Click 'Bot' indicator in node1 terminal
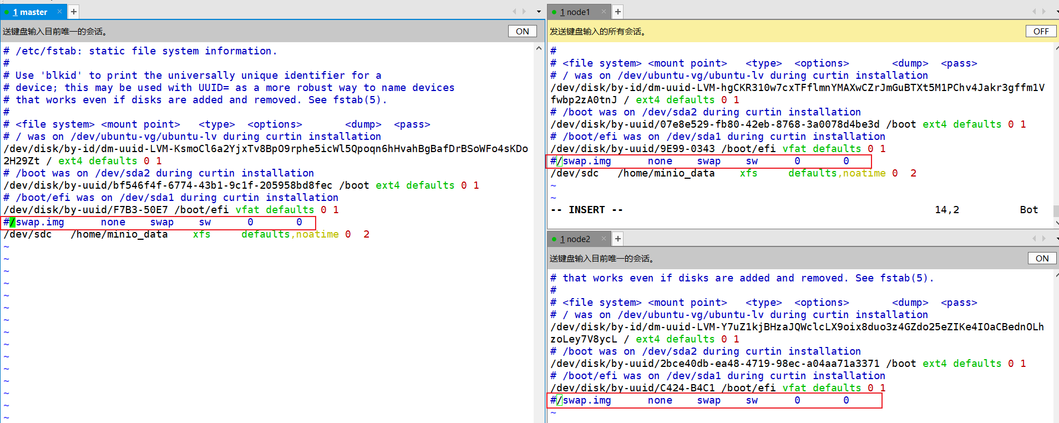The image size is (1059, 423). [1029, 210]
